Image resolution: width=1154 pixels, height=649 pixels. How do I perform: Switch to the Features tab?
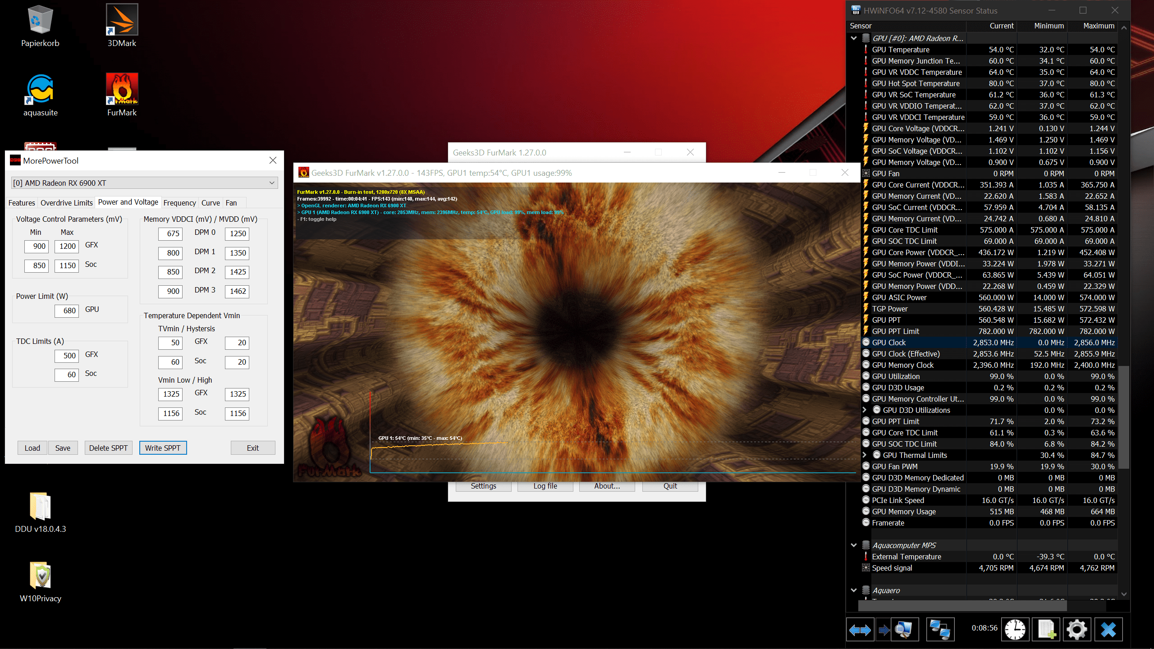point(22,203)
